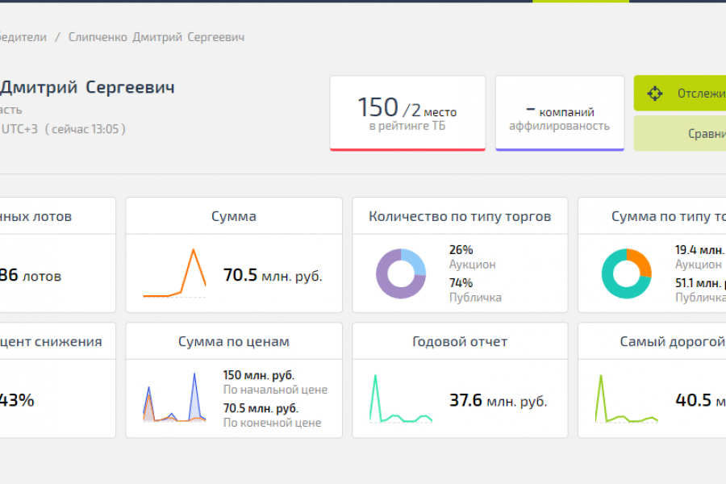Click the Количество по типу торгов header

(460, 216)
